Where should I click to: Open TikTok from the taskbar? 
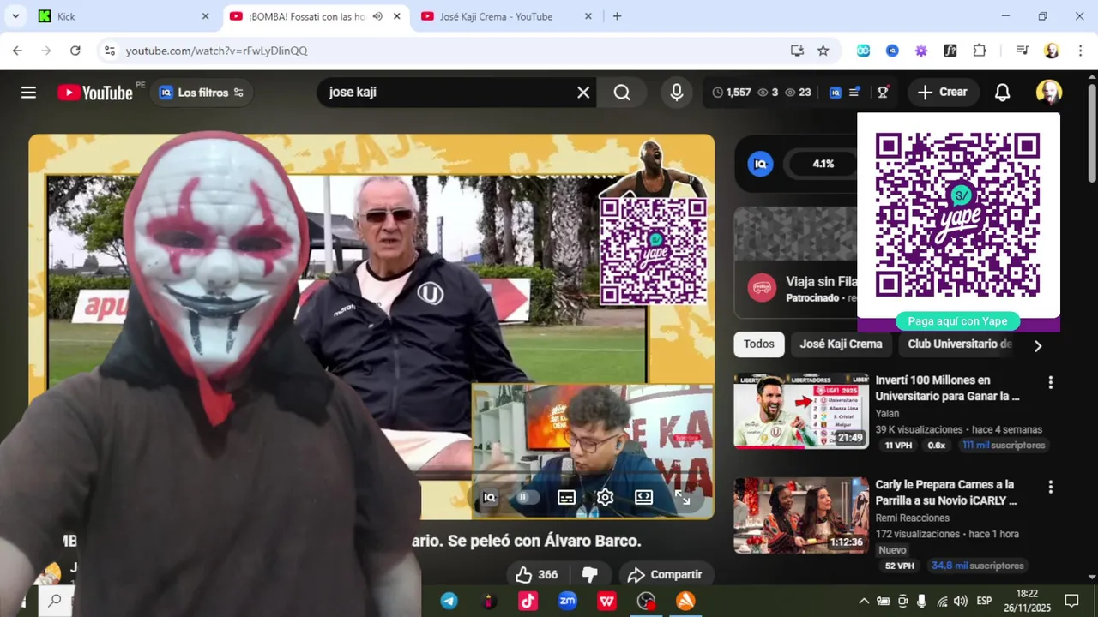[x=528, y=601]
